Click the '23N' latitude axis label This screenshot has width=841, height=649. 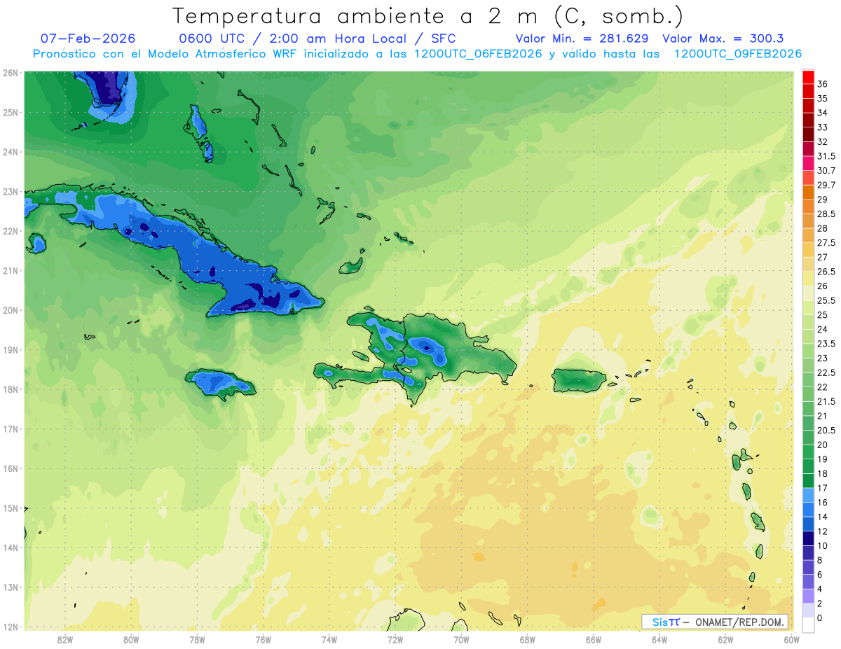[10, 191]
